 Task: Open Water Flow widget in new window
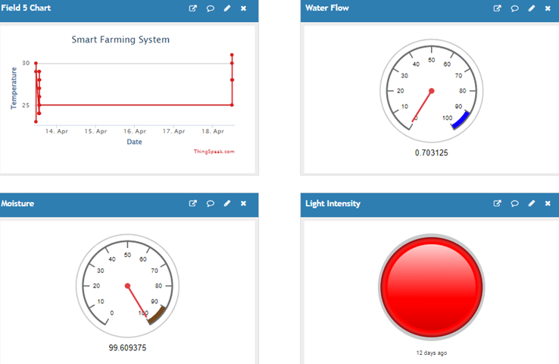click(498, 8)
